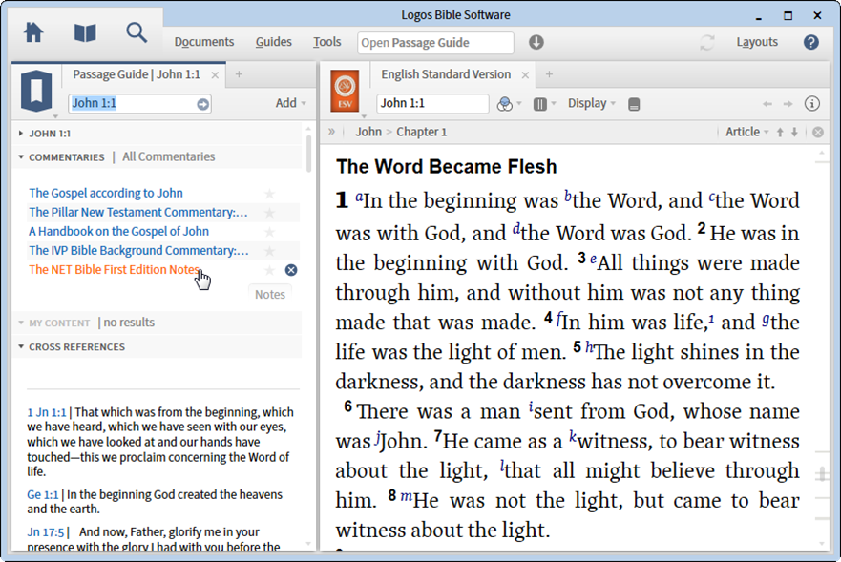
Task: Expand the MY CONTENT section
Action: point(21,323)
